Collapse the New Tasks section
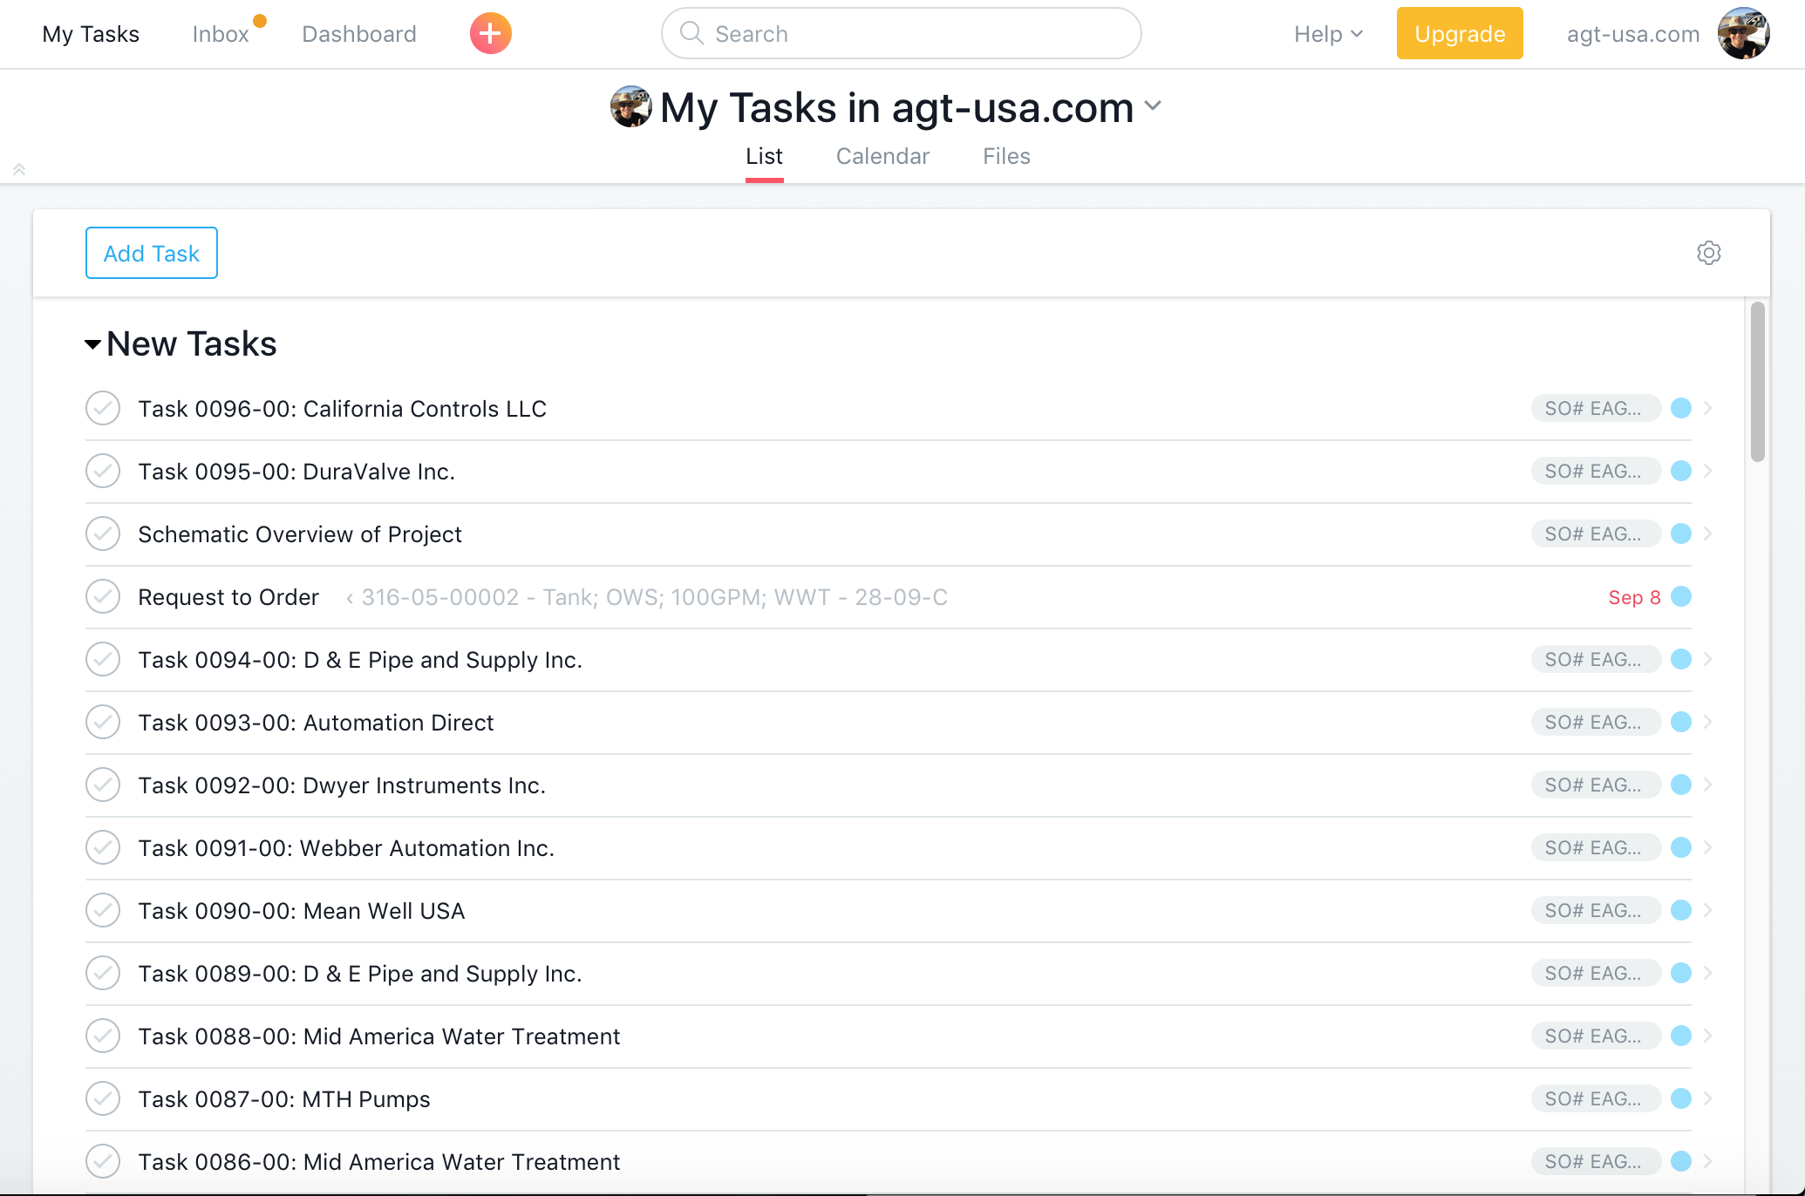 (x=92, y=344)
